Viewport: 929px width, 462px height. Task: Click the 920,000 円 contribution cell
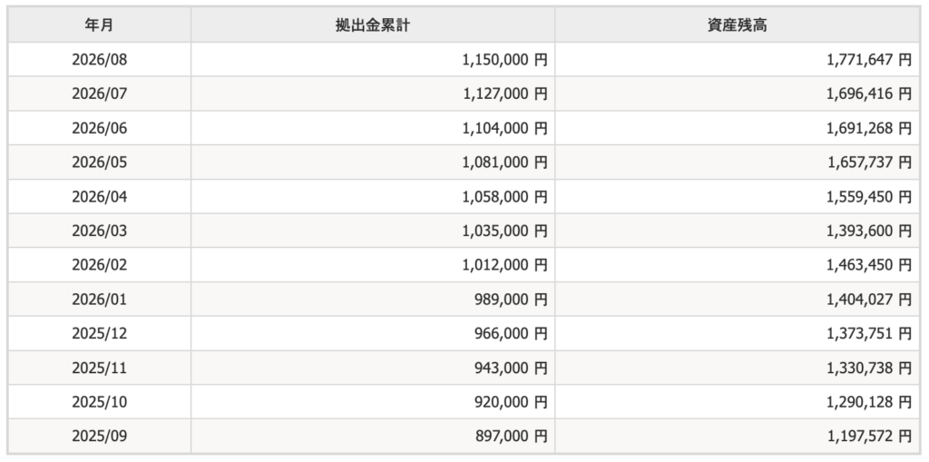pyautogui.click(x=373, y=402)
